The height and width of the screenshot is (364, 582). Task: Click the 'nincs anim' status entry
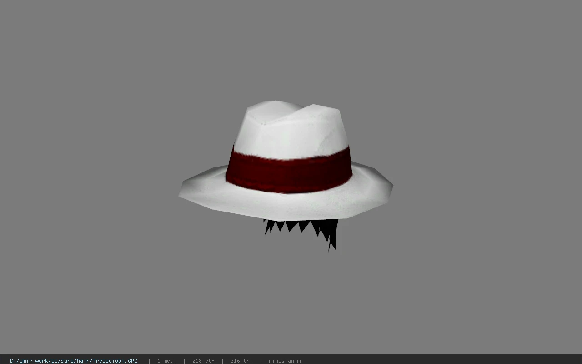click(x=285, y=361)
